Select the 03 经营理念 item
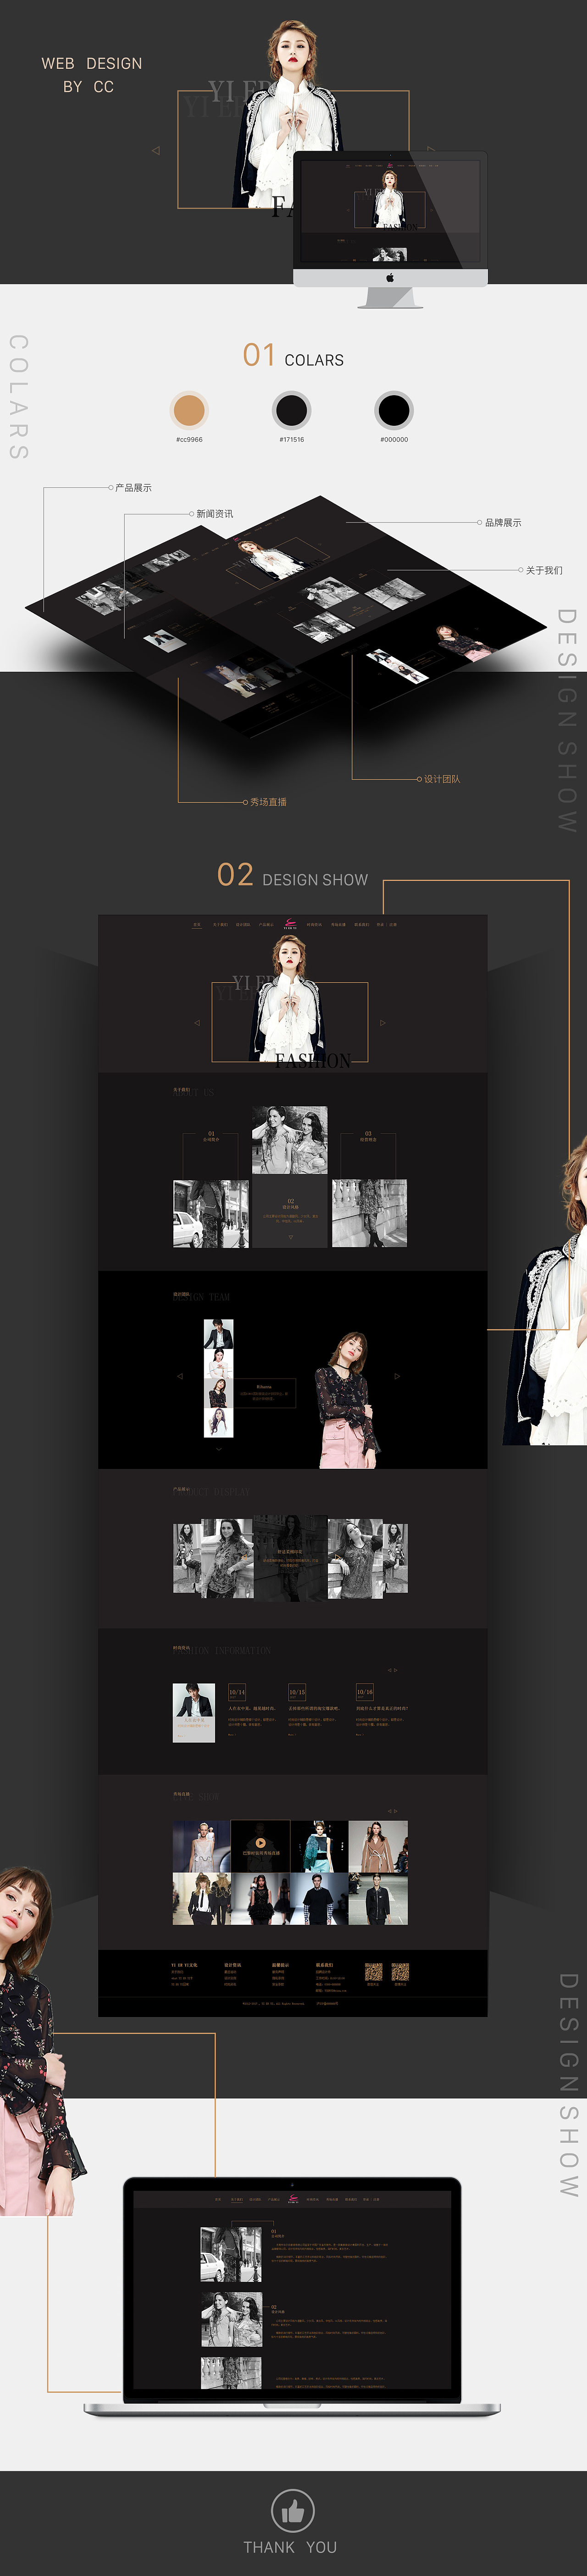 coord(368,1136)
